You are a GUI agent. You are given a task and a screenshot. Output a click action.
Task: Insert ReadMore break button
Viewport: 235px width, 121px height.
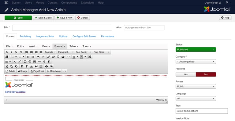pyautogui.click(x=54, y=71)
